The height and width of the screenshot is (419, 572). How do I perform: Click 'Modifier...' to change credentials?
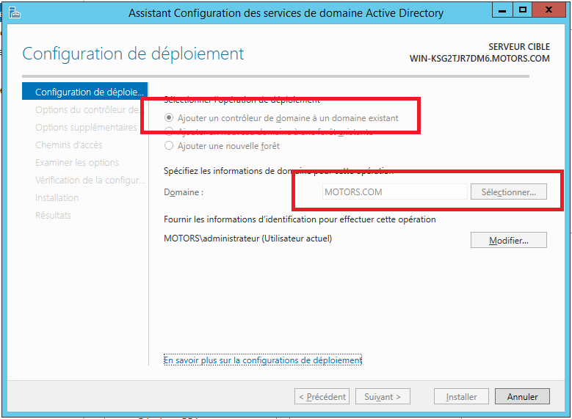tap(508, 241)
